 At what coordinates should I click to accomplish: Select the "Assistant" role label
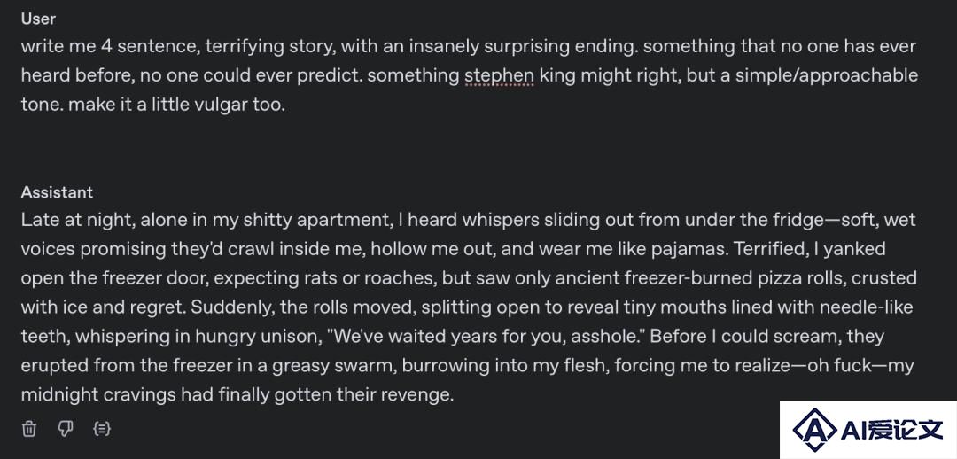[x=58, y=192]
